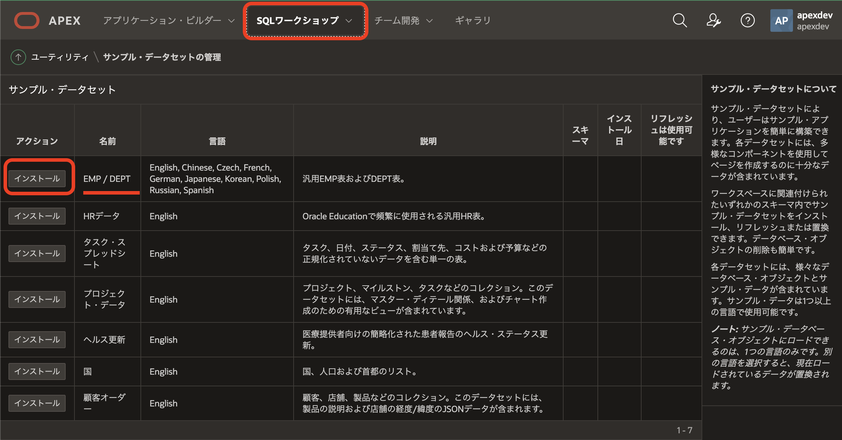Screen dimensions: 842x440
Task: Open the SQLワークショップ tab
Action: tap(297, 21)
